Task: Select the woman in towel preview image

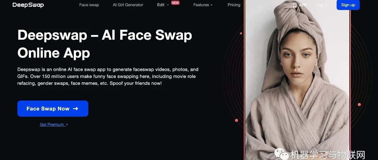Action: click(297, 80)
